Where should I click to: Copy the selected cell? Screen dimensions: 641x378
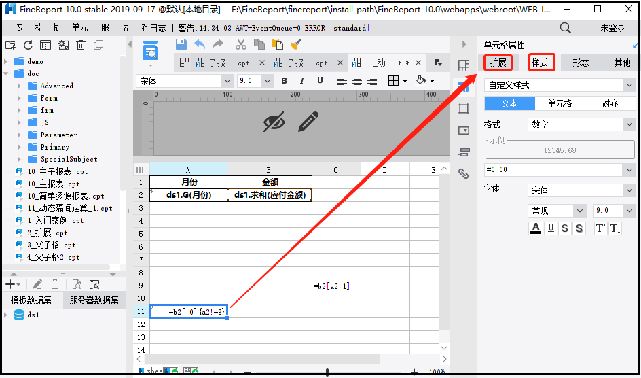coord(259,44)
